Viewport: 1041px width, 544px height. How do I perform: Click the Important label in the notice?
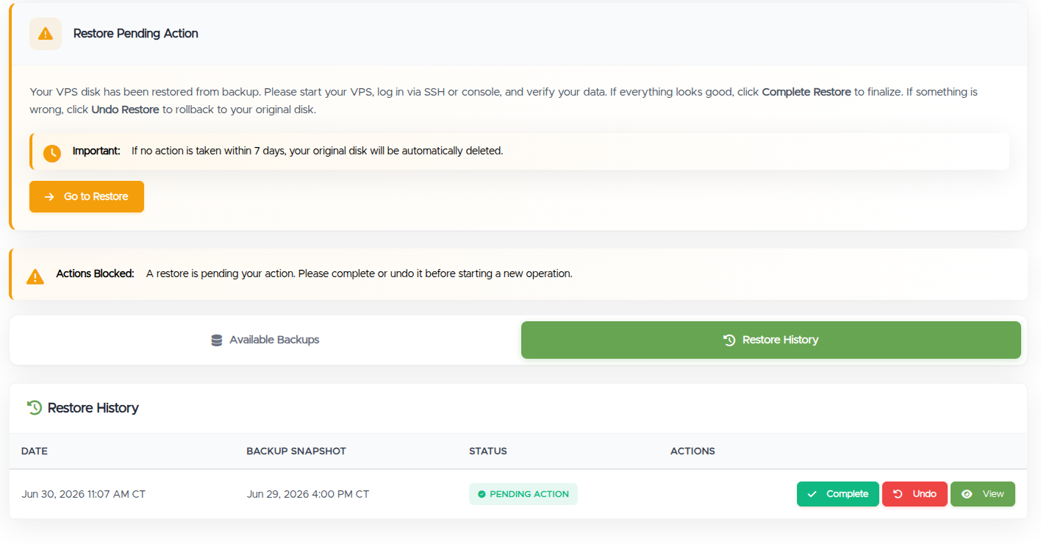96,151
